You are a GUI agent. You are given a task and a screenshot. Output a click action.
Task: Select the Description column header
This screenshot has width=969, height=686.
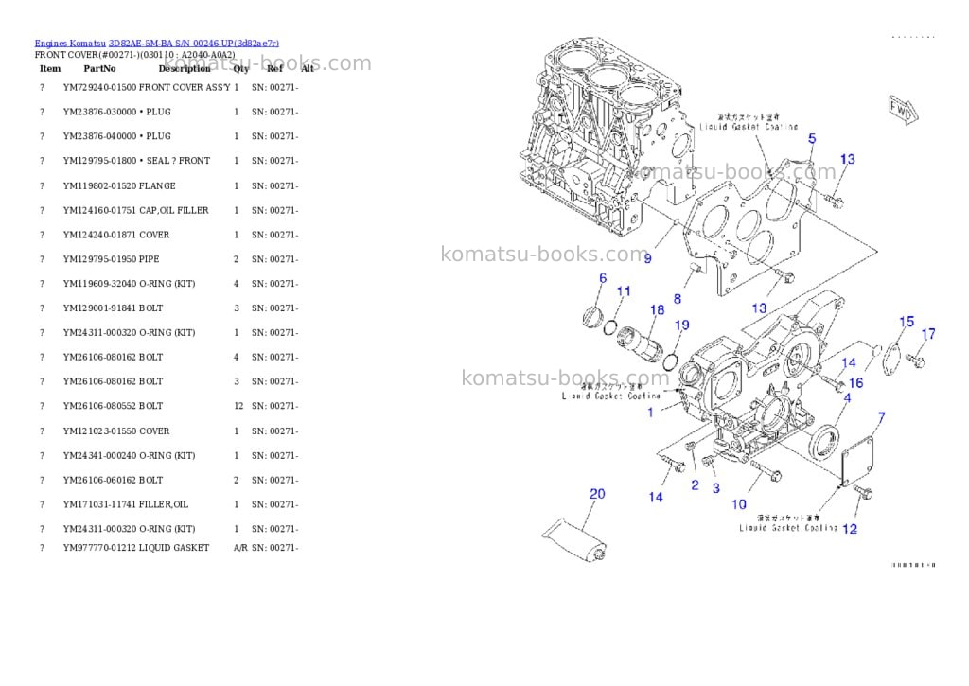coord(185,68)
